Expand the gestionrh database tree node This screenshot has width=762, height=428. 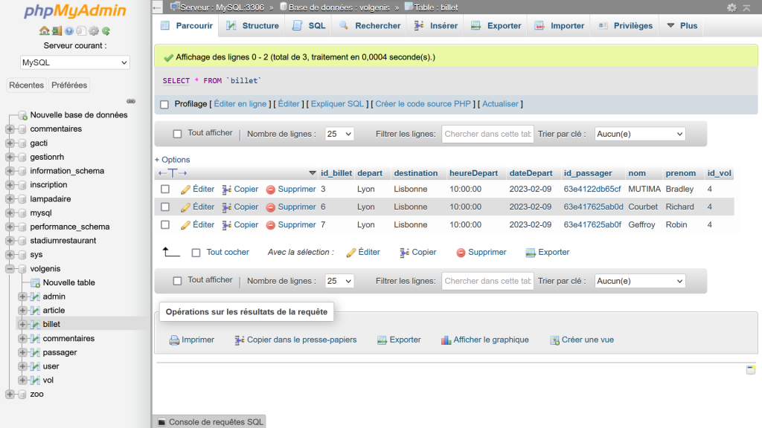(10, 157)
